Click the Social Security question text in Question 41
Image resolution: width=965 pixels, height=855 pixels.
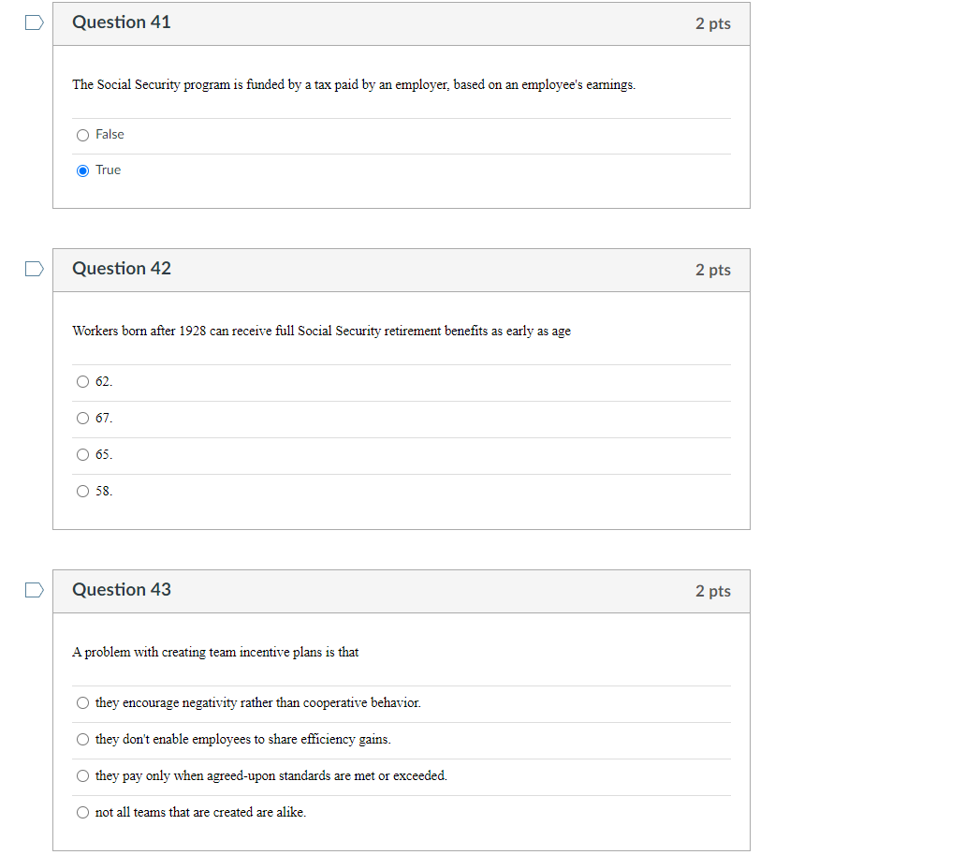[353, 84]
